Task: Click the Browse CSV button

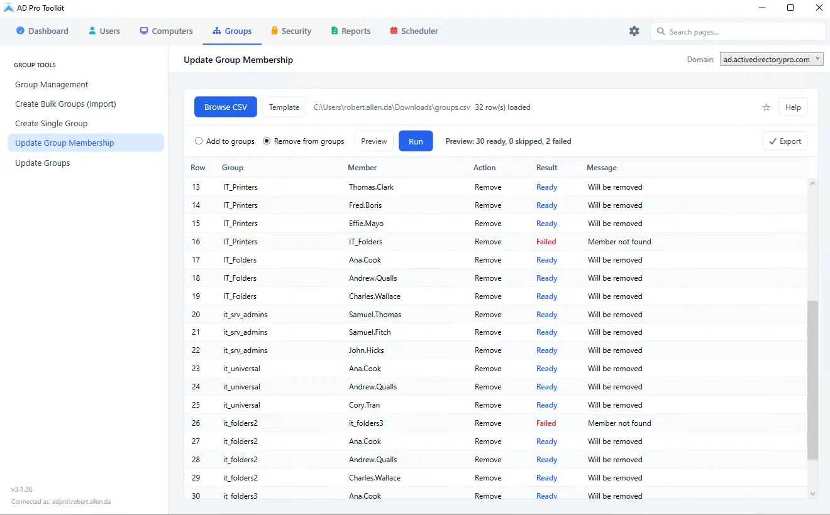Action: (226, 107)
